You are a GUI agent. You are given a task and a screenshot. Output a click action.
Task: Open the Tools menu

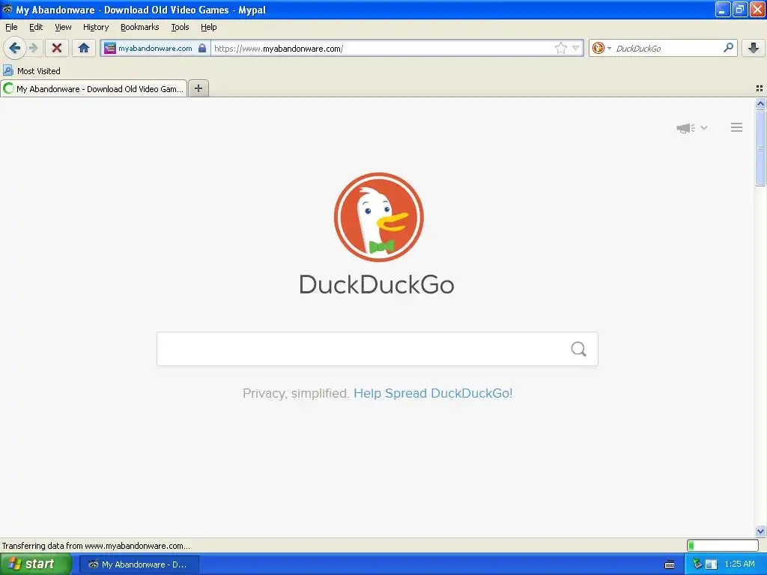(180, 27)
